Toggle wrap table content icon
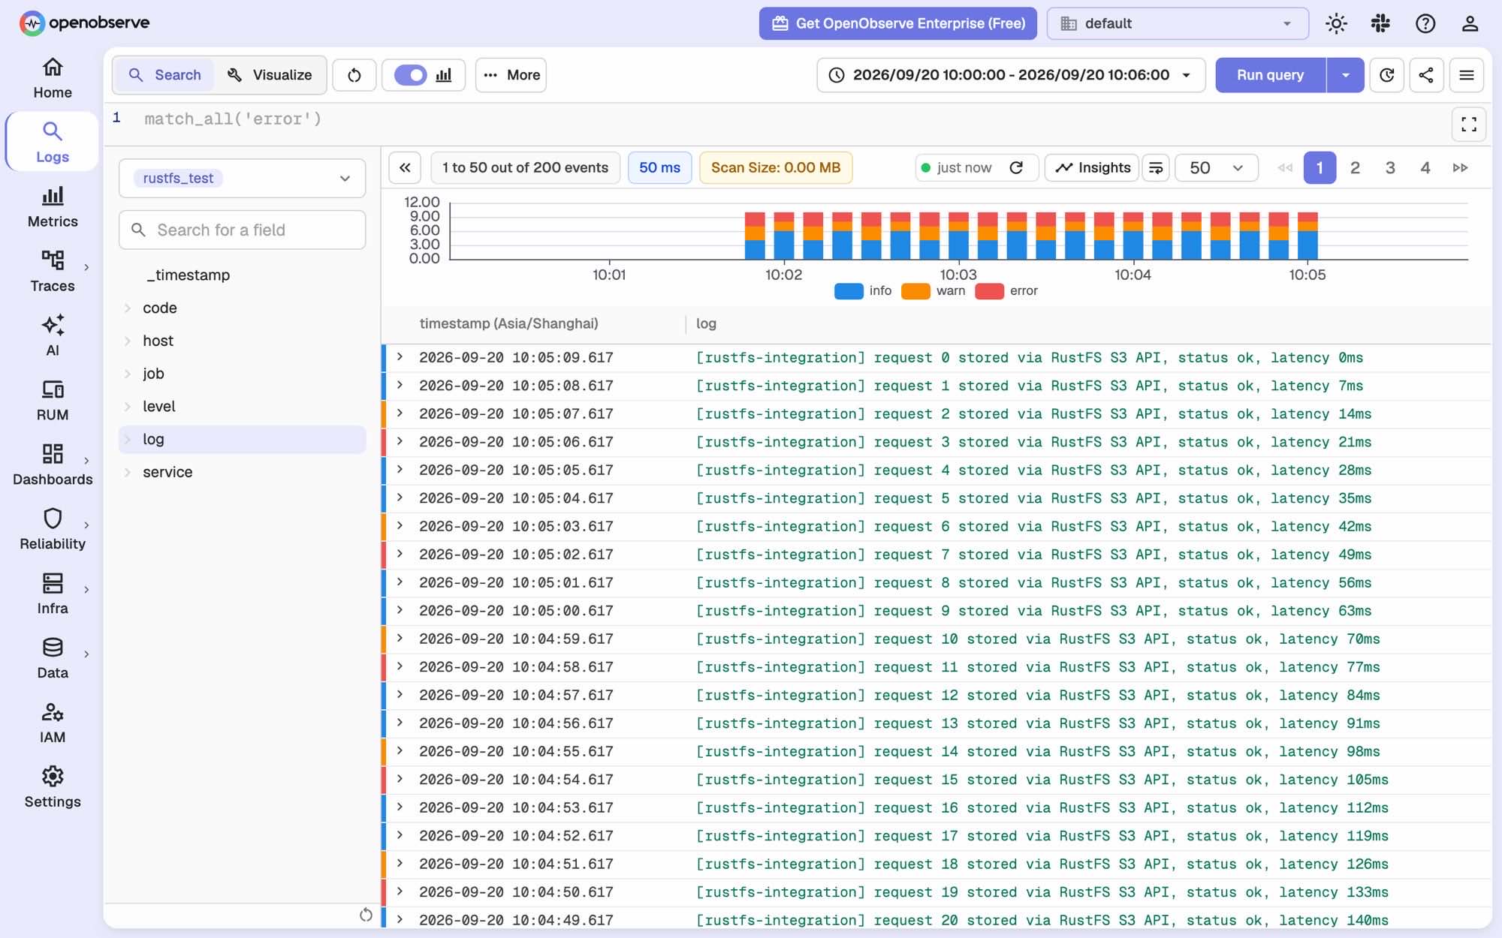1502x938 pixels. point(1156,167)
